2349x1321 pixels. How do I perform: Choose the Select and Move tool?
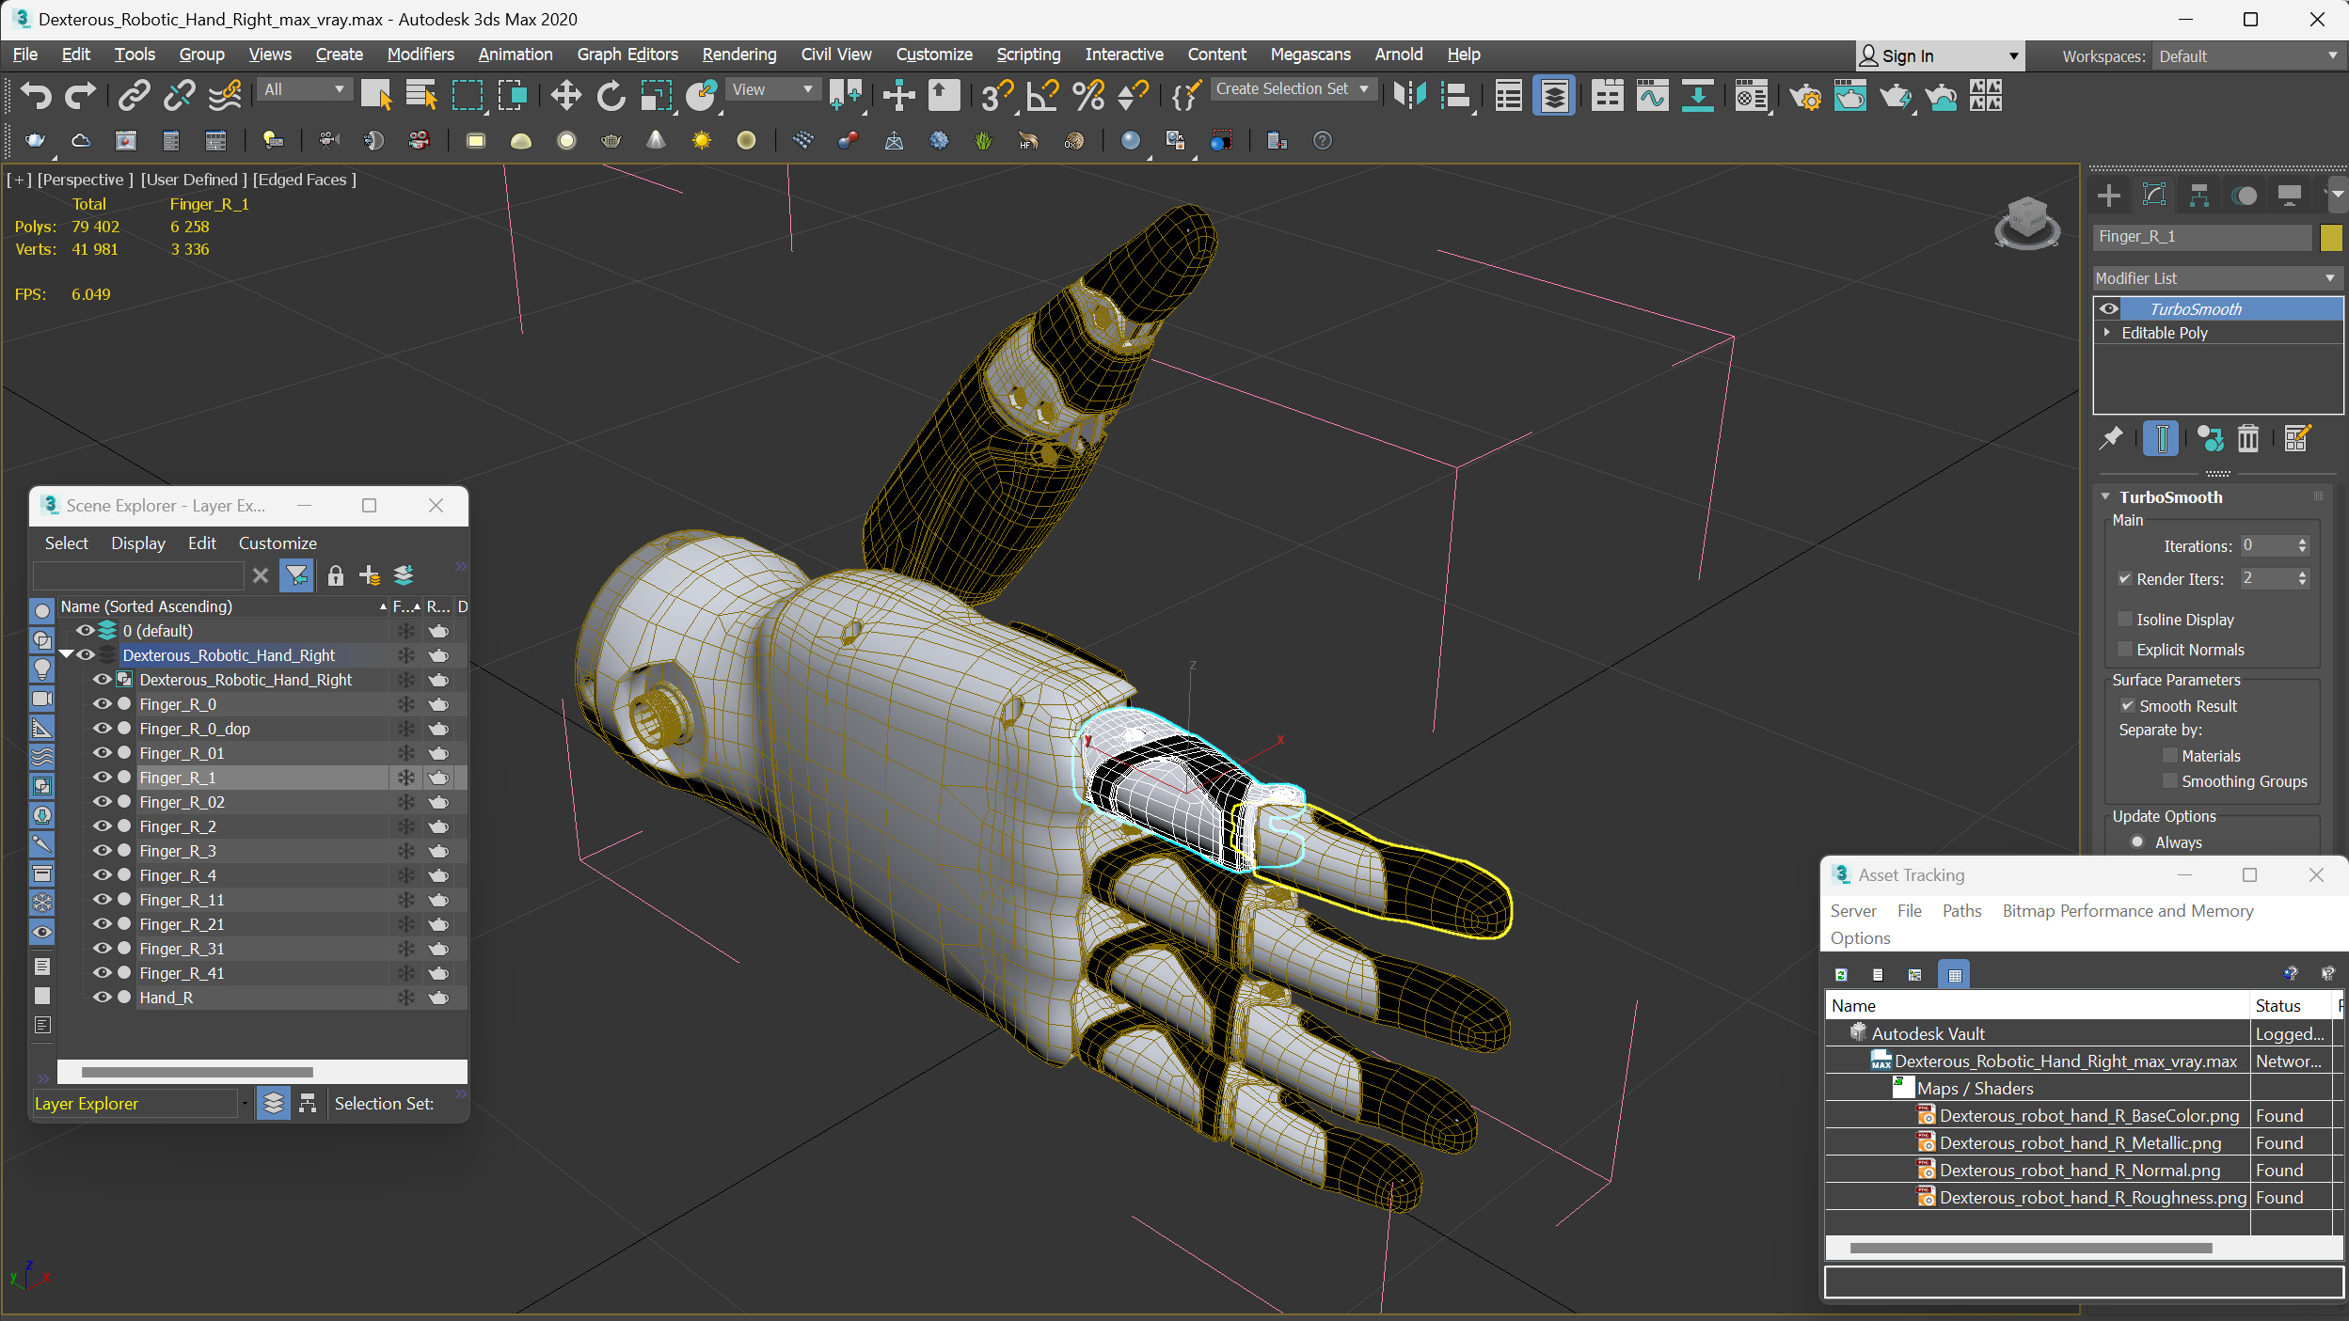click(x=565, y=96)
